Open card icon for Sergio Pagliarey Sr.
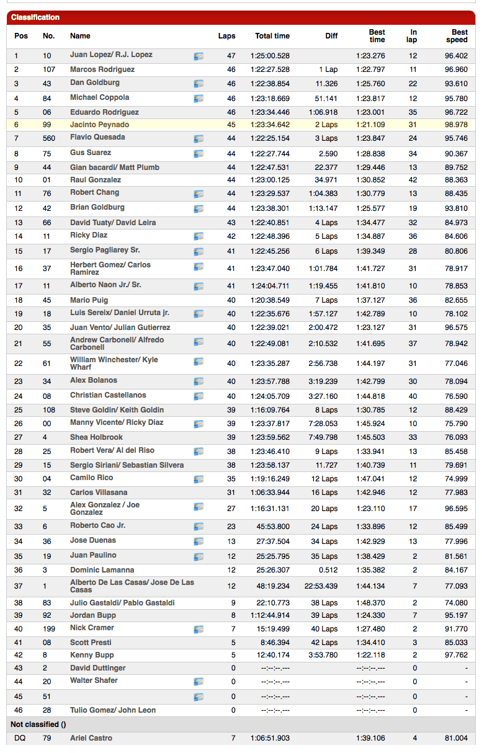This screenshot has width=482, height=753. pos(199,252)
